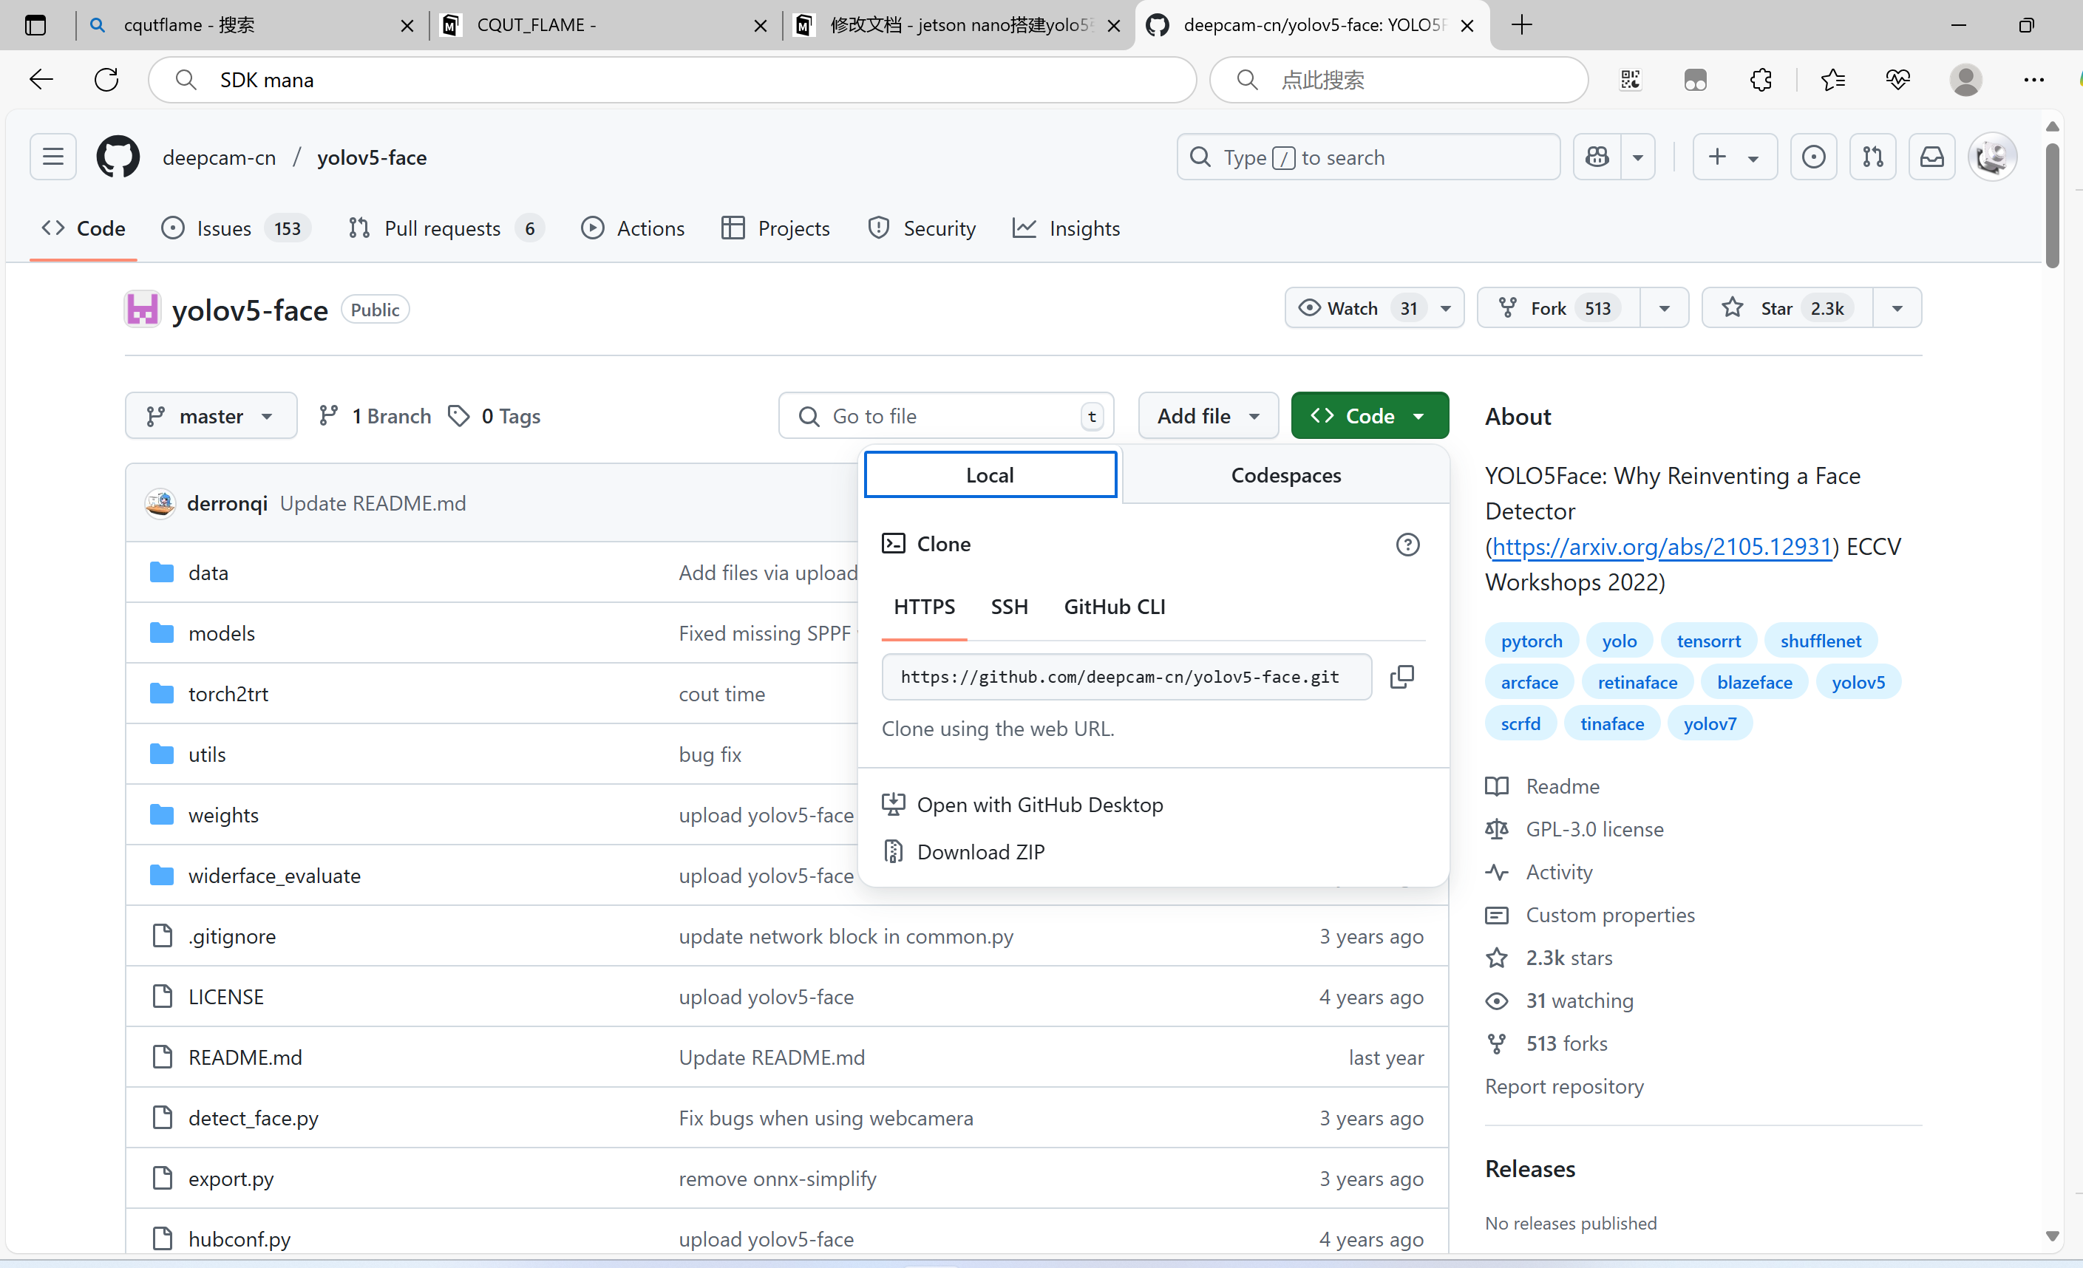Open the global navigation hamburger menu
This screenshot has height=1268, width=2083.
point(53,157)
